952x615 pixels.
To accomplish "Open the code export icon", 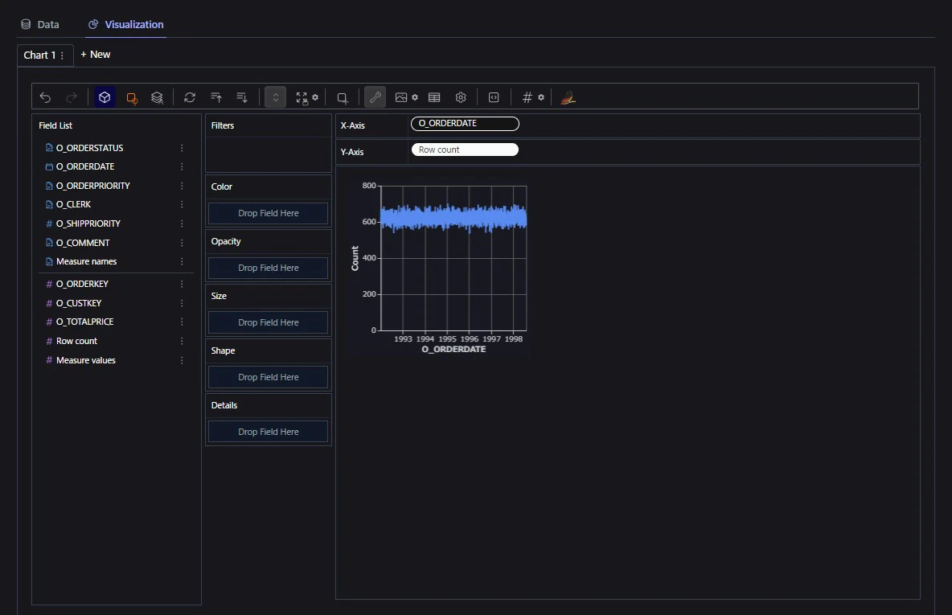I will point(494,97).
